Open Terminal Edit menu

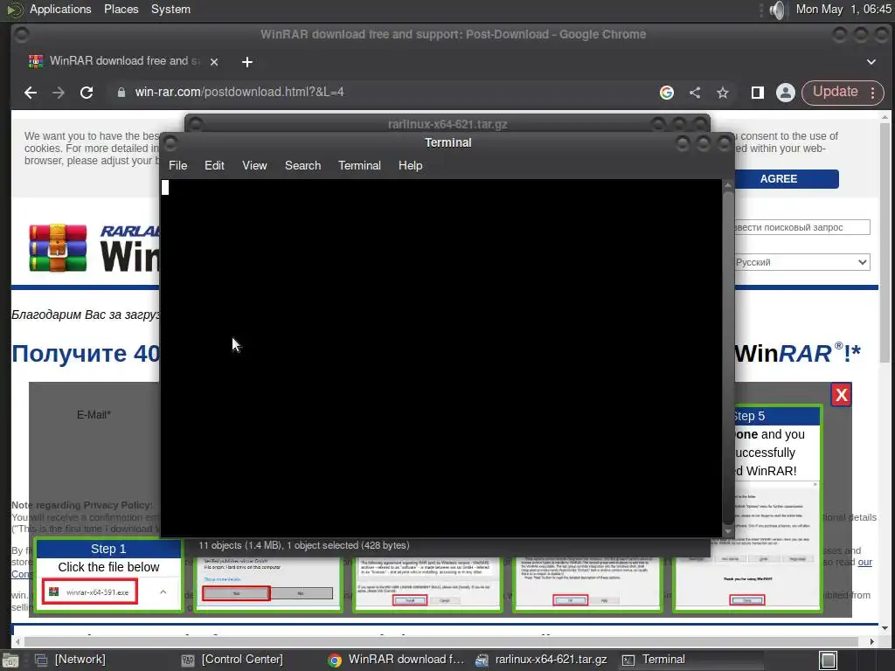(x=214, y=165)
